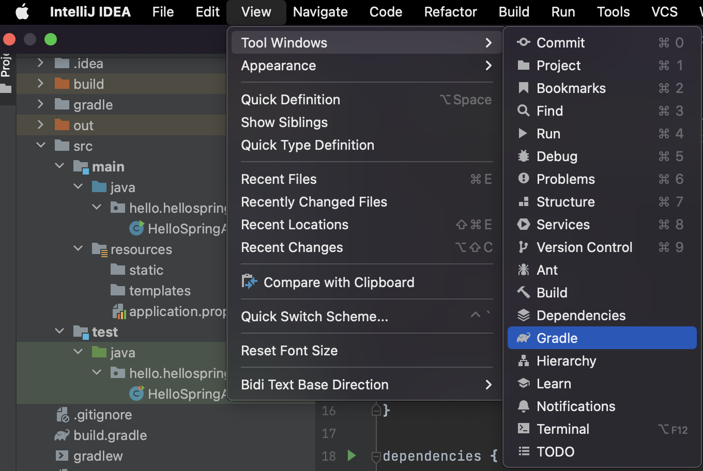Click the green run gutter arrow
Screen dimensions: 703x471
(352, 456)
